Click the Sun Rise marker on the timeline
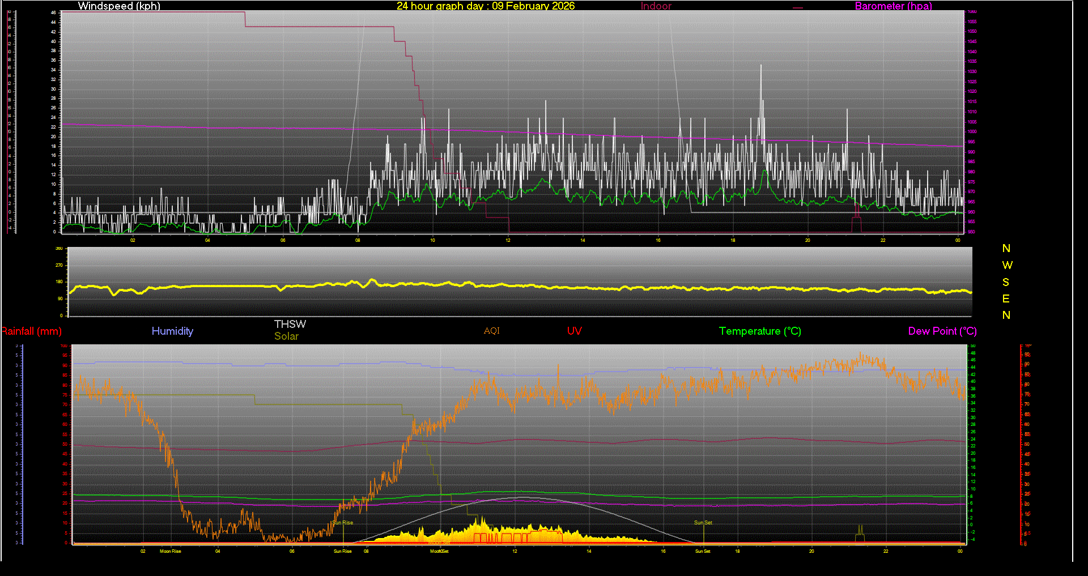 click(342, 551)
